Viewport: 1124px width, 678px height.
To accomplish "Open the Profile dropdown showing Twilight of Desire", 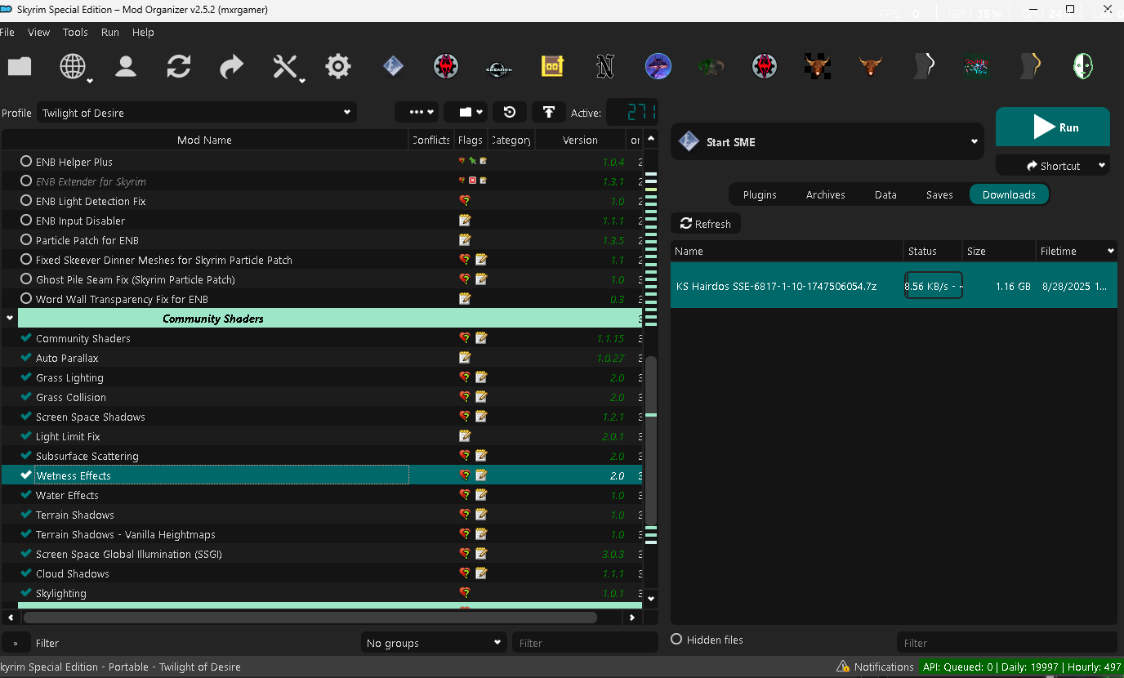I will tap(196, 113).
